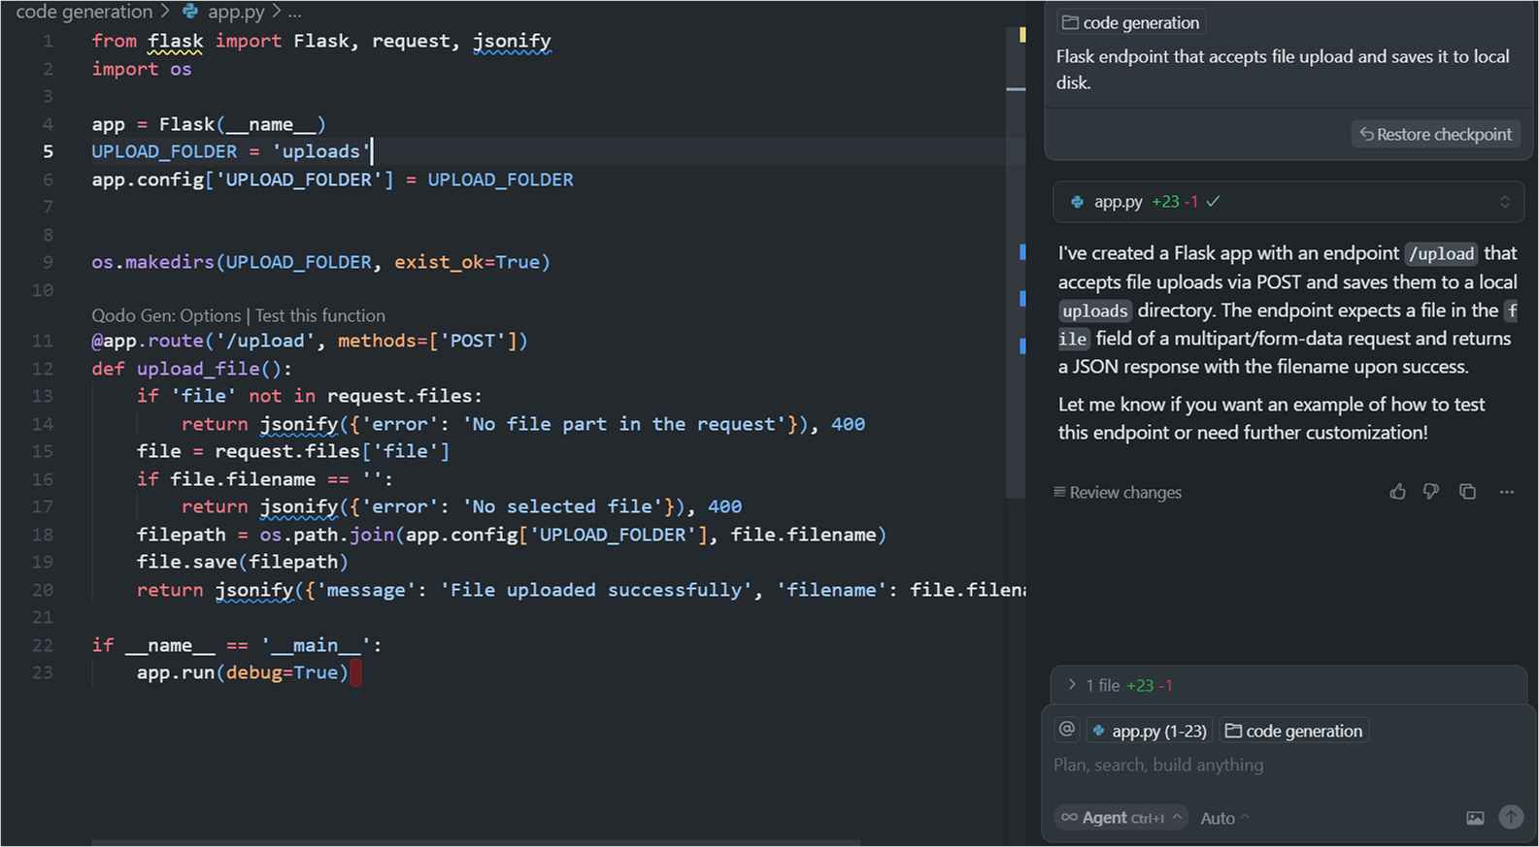Click the horizontal scrollbar under the editor
Screen dimensions: 1539x847
[476, 842]
